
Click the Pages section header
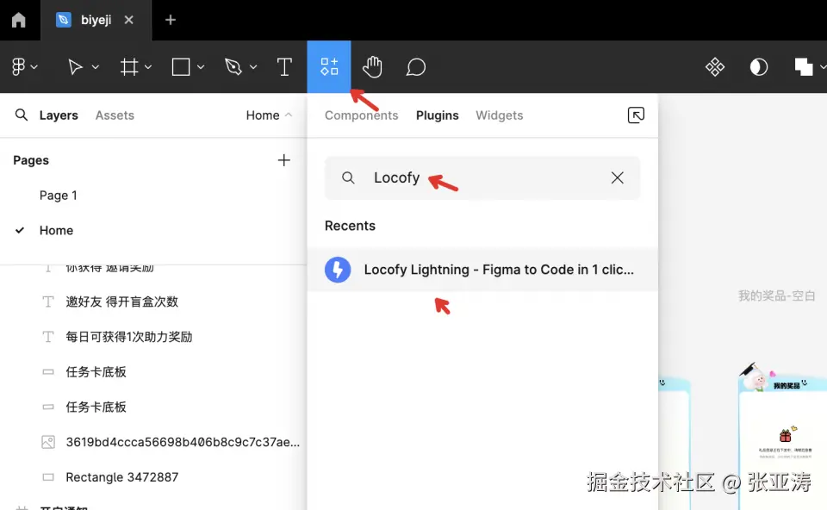pyautogui.click(x=31, y=160)
